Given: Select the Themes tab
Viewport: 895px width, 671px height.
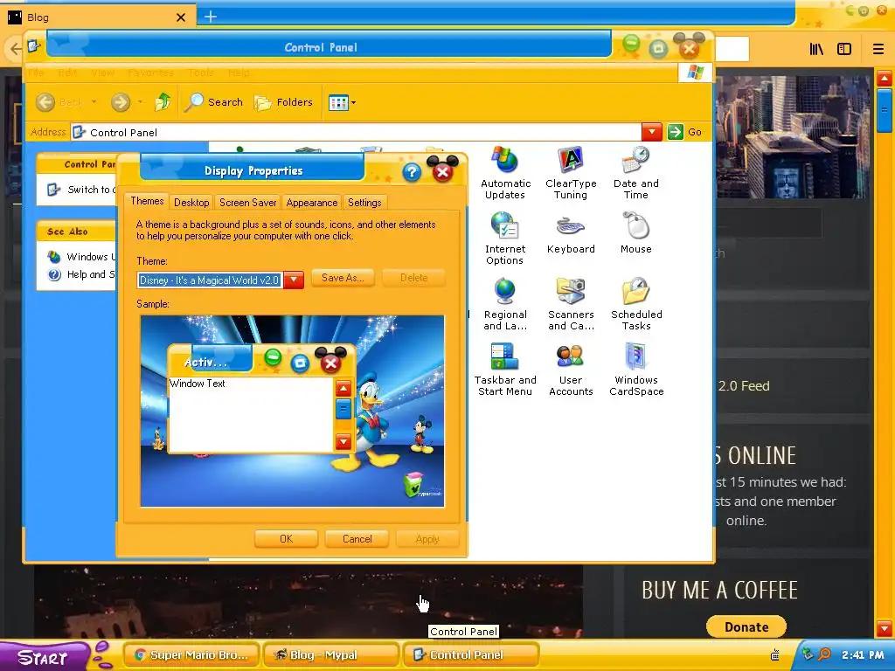Looking at the screenshot, I should [147, 201].
